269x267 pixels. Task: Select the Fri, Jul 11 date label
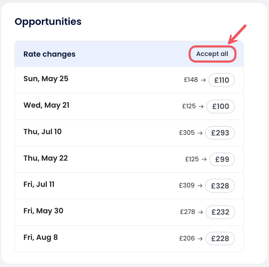39,185
